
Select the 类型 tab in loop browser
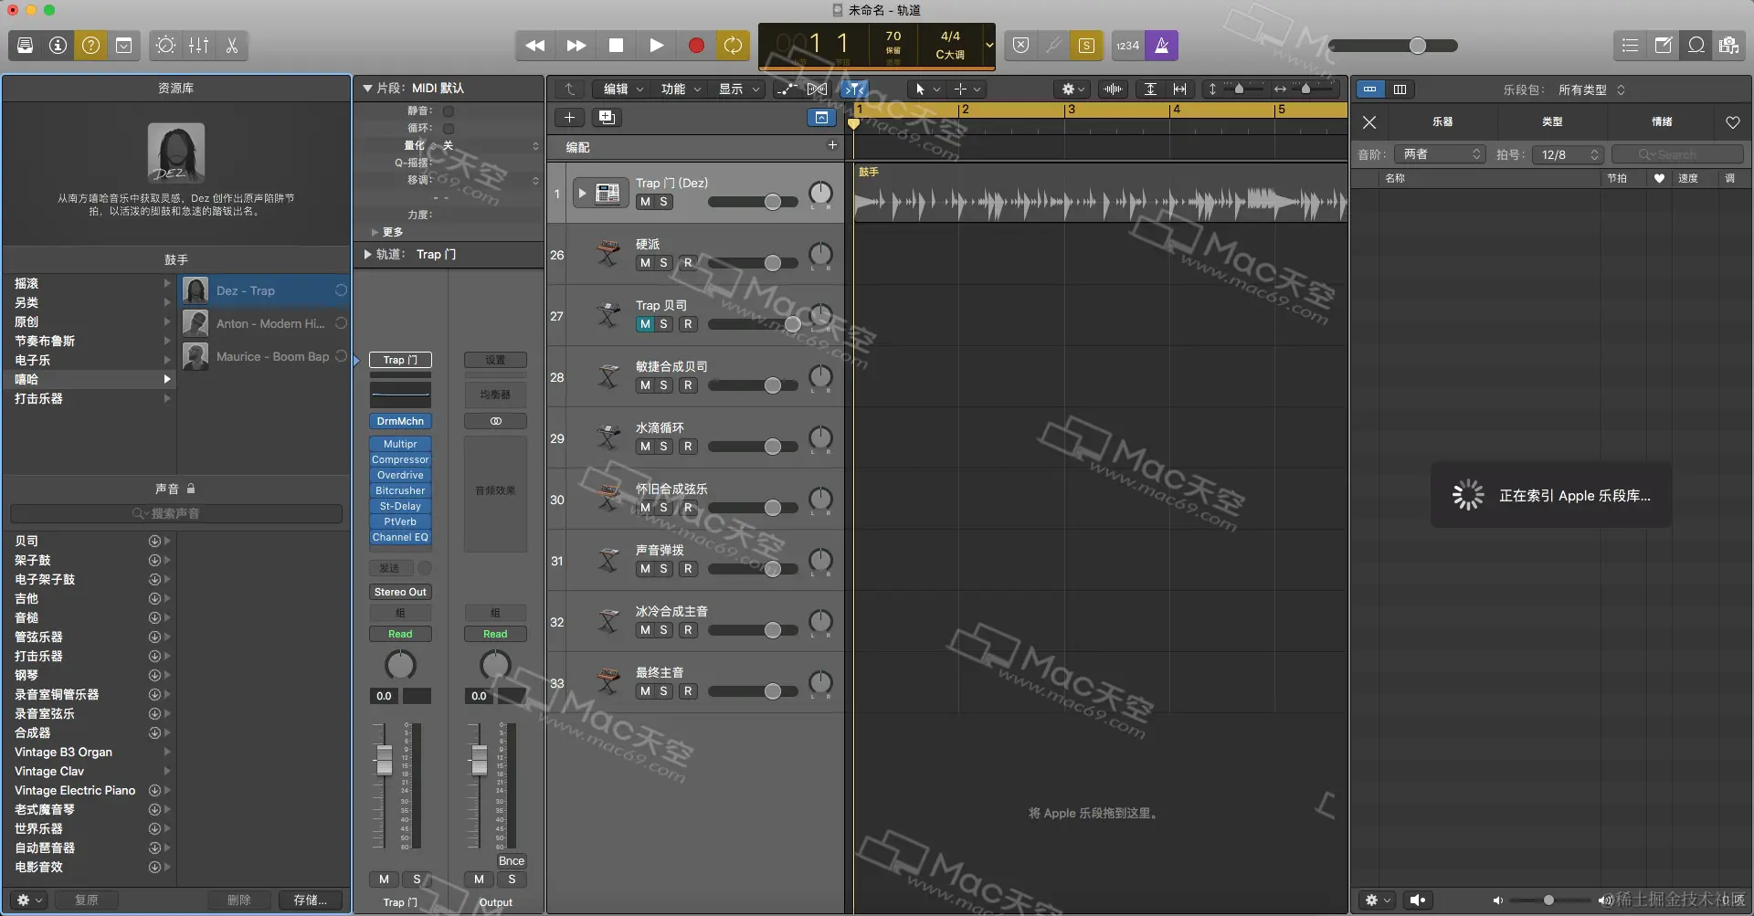click(1552, 122)
